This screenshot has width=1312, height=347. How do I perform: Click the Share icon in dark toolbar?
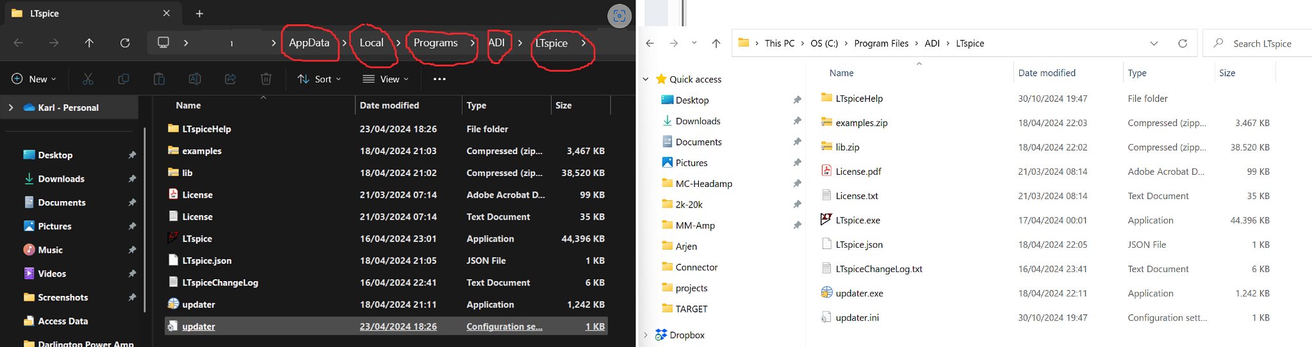230,79
